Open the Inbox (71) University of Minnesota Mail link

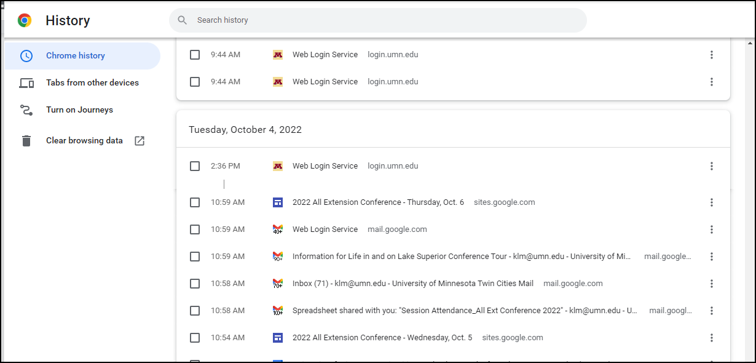coord(413,284)
